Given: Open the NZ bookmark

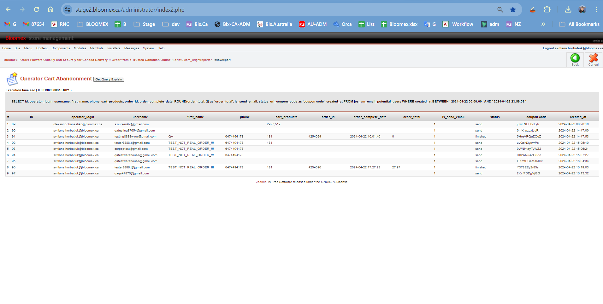Looking at the screenshot, I should 513,24.
